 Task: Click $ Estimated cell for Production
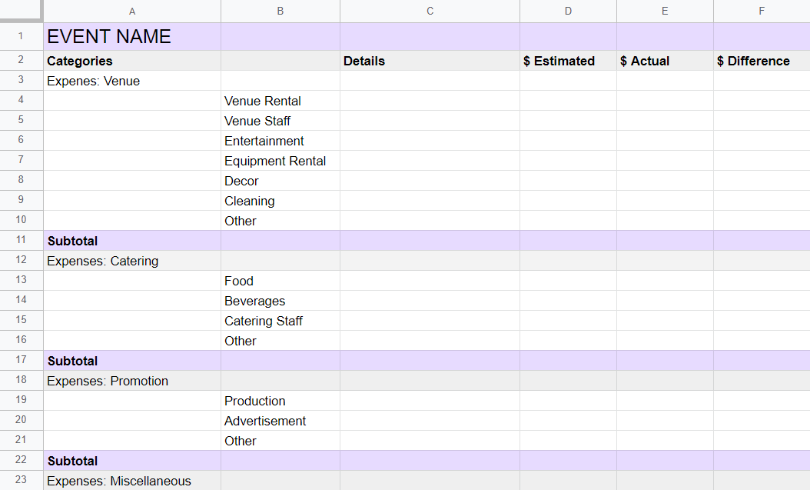point(568,401)
